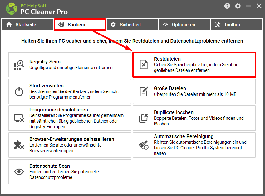Image resolution: width=265 pixels, height=196 pixels.
Task: Click the power icon for Start verwalten
Action: click(x=19, y=91)
